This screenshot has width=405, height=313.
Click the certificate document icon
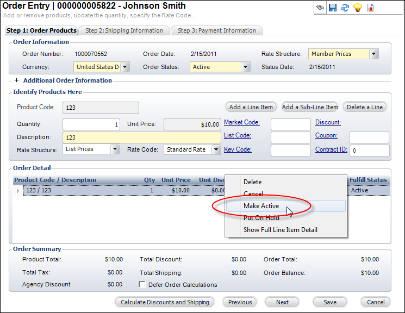coord(370,8)
